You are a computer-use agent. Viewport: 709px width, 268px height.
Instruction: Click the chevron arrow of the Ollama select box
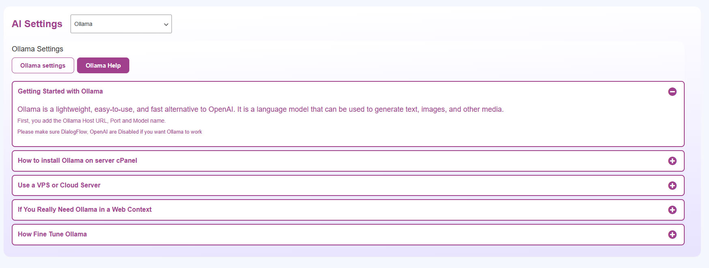166,24
